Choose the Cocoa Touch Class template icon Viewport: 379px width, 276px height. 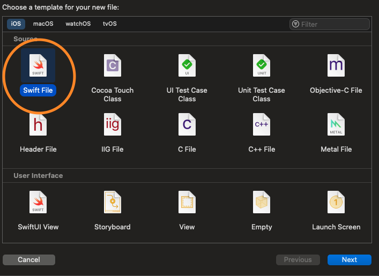113,65
